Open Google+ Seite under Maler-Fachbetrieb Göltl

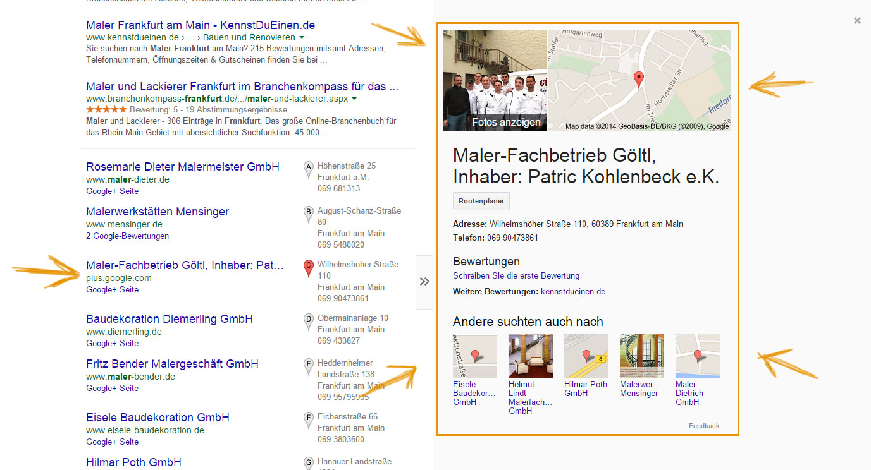[x=113, y=289]
